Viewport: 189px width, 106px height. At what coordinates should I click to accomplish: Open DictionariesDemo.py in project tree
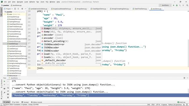point(16,29)
